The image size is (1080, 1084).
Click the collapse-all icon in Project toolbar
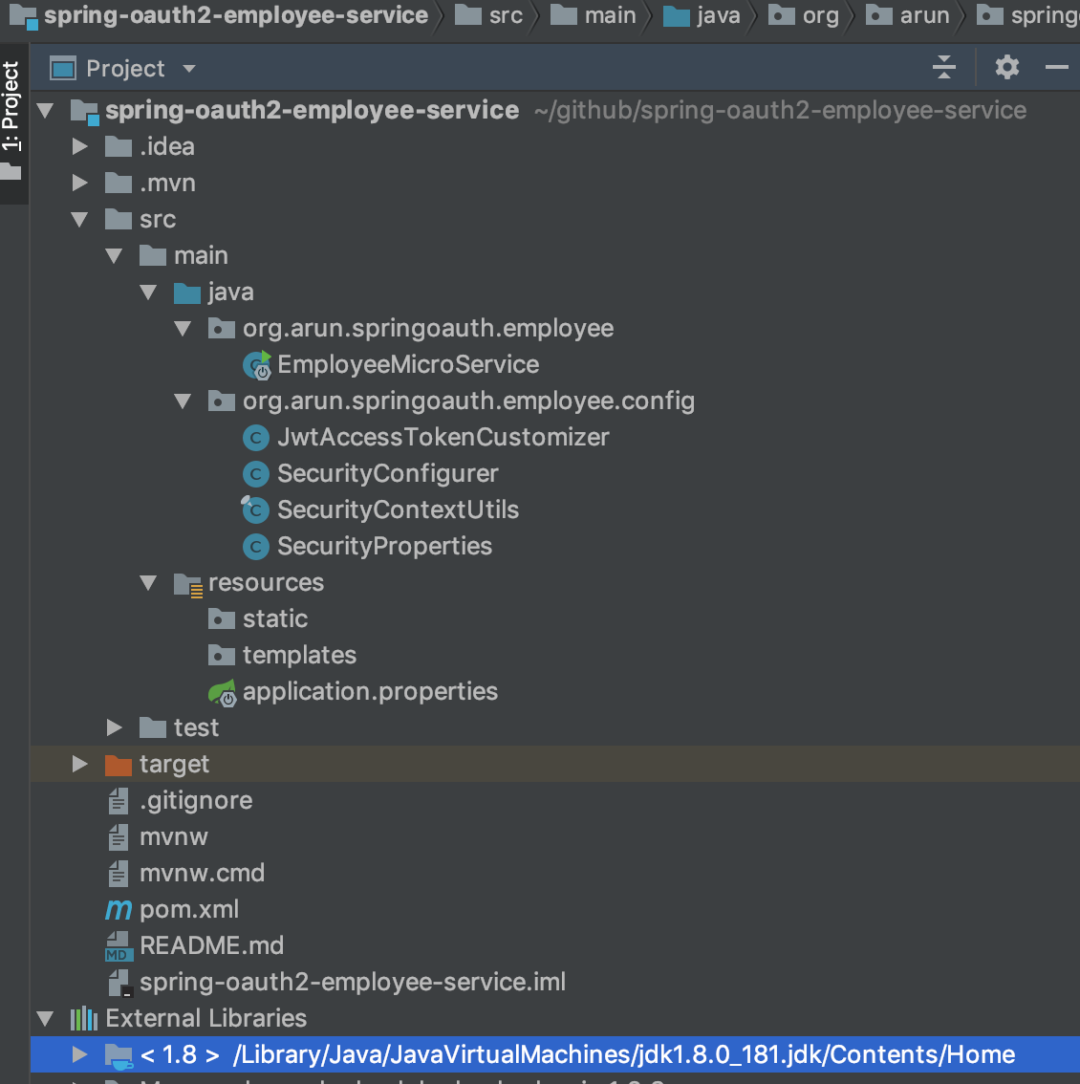click(944, 67)
